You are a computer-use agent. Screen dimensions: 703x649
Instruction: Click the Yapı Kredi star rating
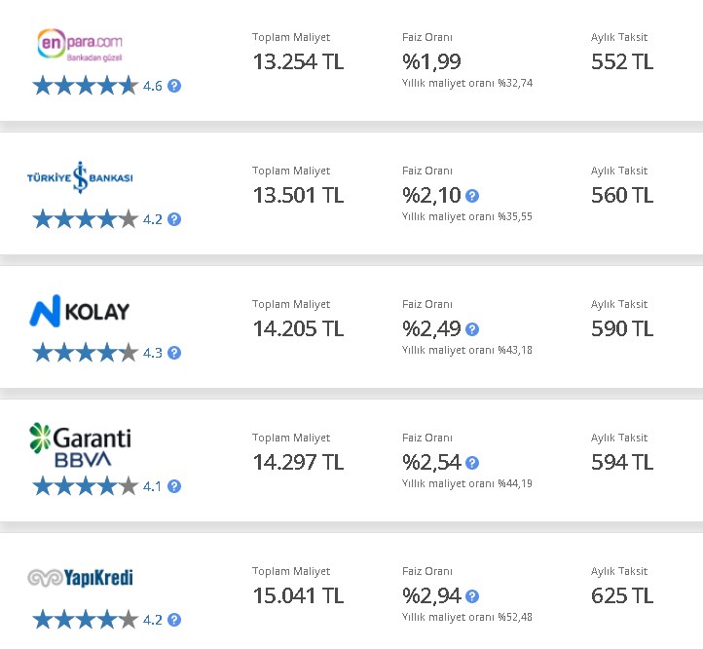[85, 620]
